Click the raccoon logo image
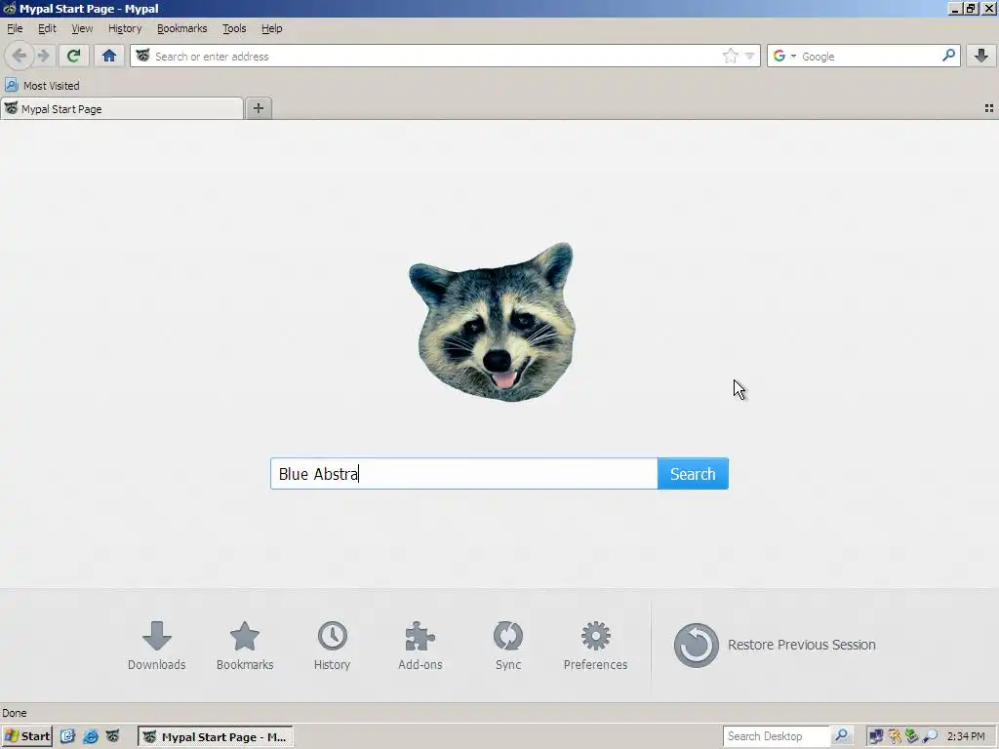This screenshot has height=749, width=999. pos(492,322)
